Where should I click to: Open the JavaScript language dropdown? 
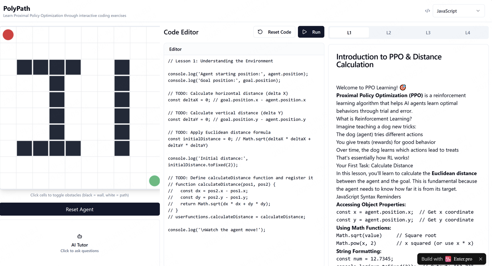(x=459, y=11)
